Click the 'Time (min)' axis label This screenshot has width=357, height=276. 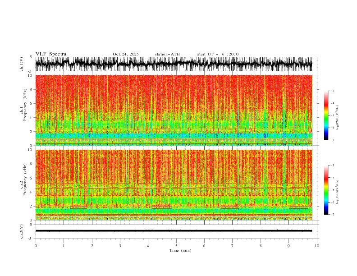coord(180,250)
